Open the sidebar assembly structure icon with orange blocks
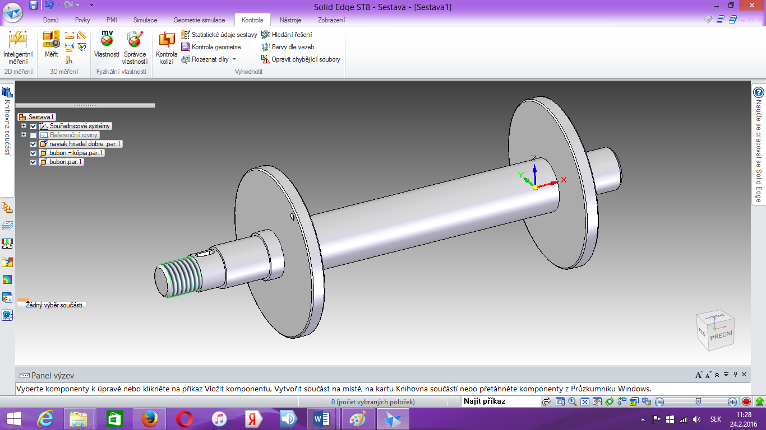Image resolution: width=766 pixels, height=430 pixels. [7, 208]
